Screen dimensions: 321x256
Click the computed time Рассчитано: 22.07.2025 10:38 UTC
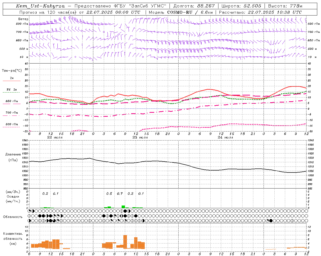[x=260, y=12]
